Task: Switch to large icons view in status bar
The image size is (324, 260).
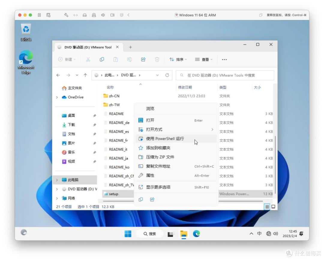Action: (x=273, y=207)
